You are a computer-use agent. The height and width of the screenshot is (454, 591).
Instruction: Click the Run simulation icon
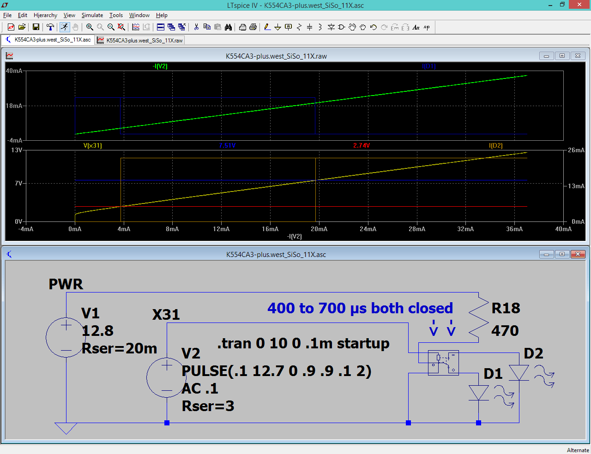(x=65, y=27)
